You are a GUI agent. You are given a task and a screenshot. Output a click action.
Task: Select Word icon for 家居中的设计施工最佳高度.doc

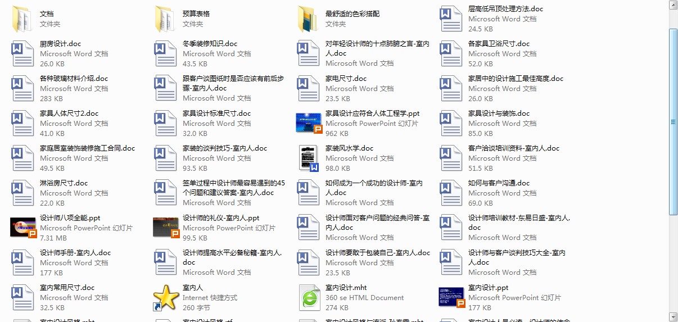coord(451,89)
